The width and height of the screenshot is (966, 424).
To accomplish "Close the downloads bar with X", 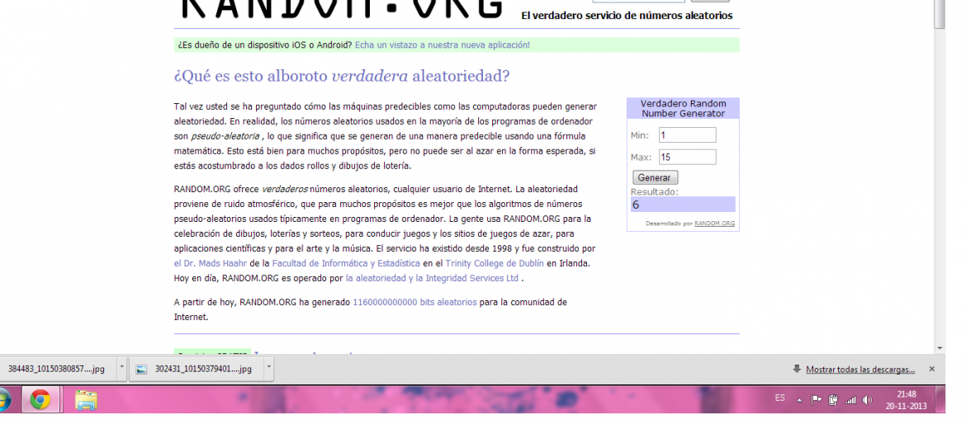I will (932, 369).
